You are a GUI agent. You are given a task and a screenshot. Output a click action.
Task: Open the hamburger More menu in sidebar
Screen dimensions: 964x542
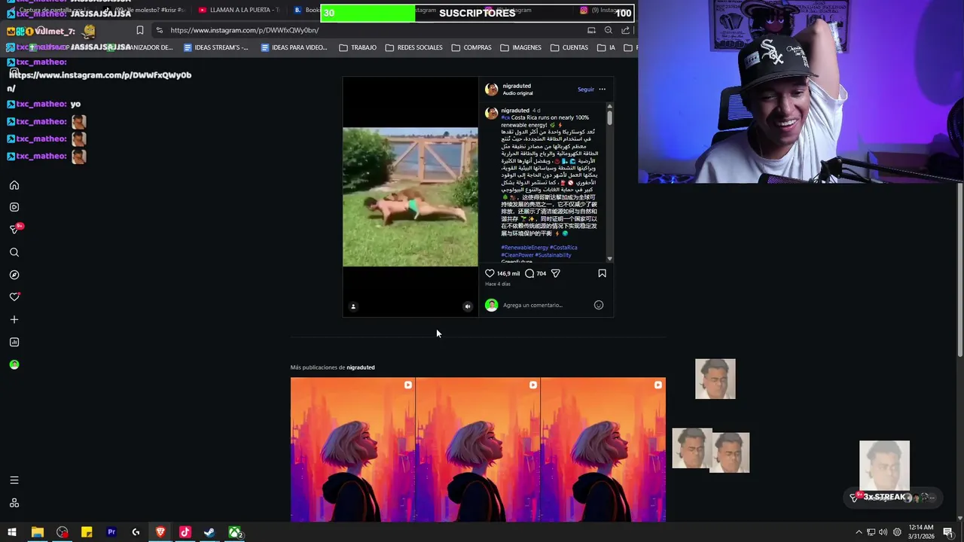(14, 480)
